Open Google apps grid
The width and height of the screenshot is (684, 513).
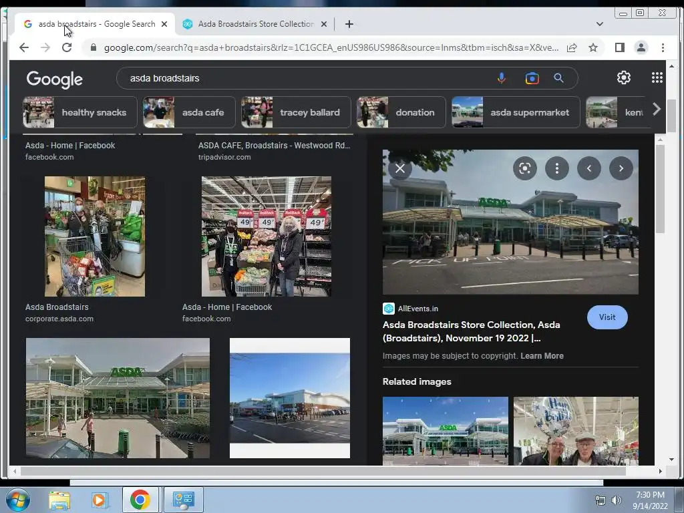(657, 77)
